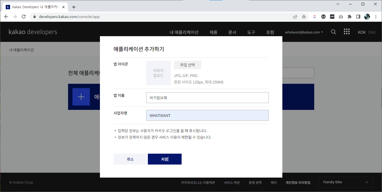Open 제품 in the top navigation

tap(213, 32)
